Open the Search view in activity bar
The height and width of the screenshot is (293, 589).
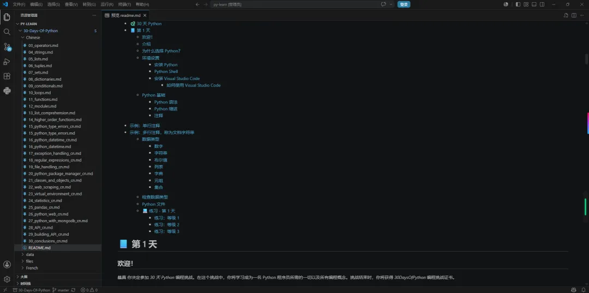click(x=7, y=32)
